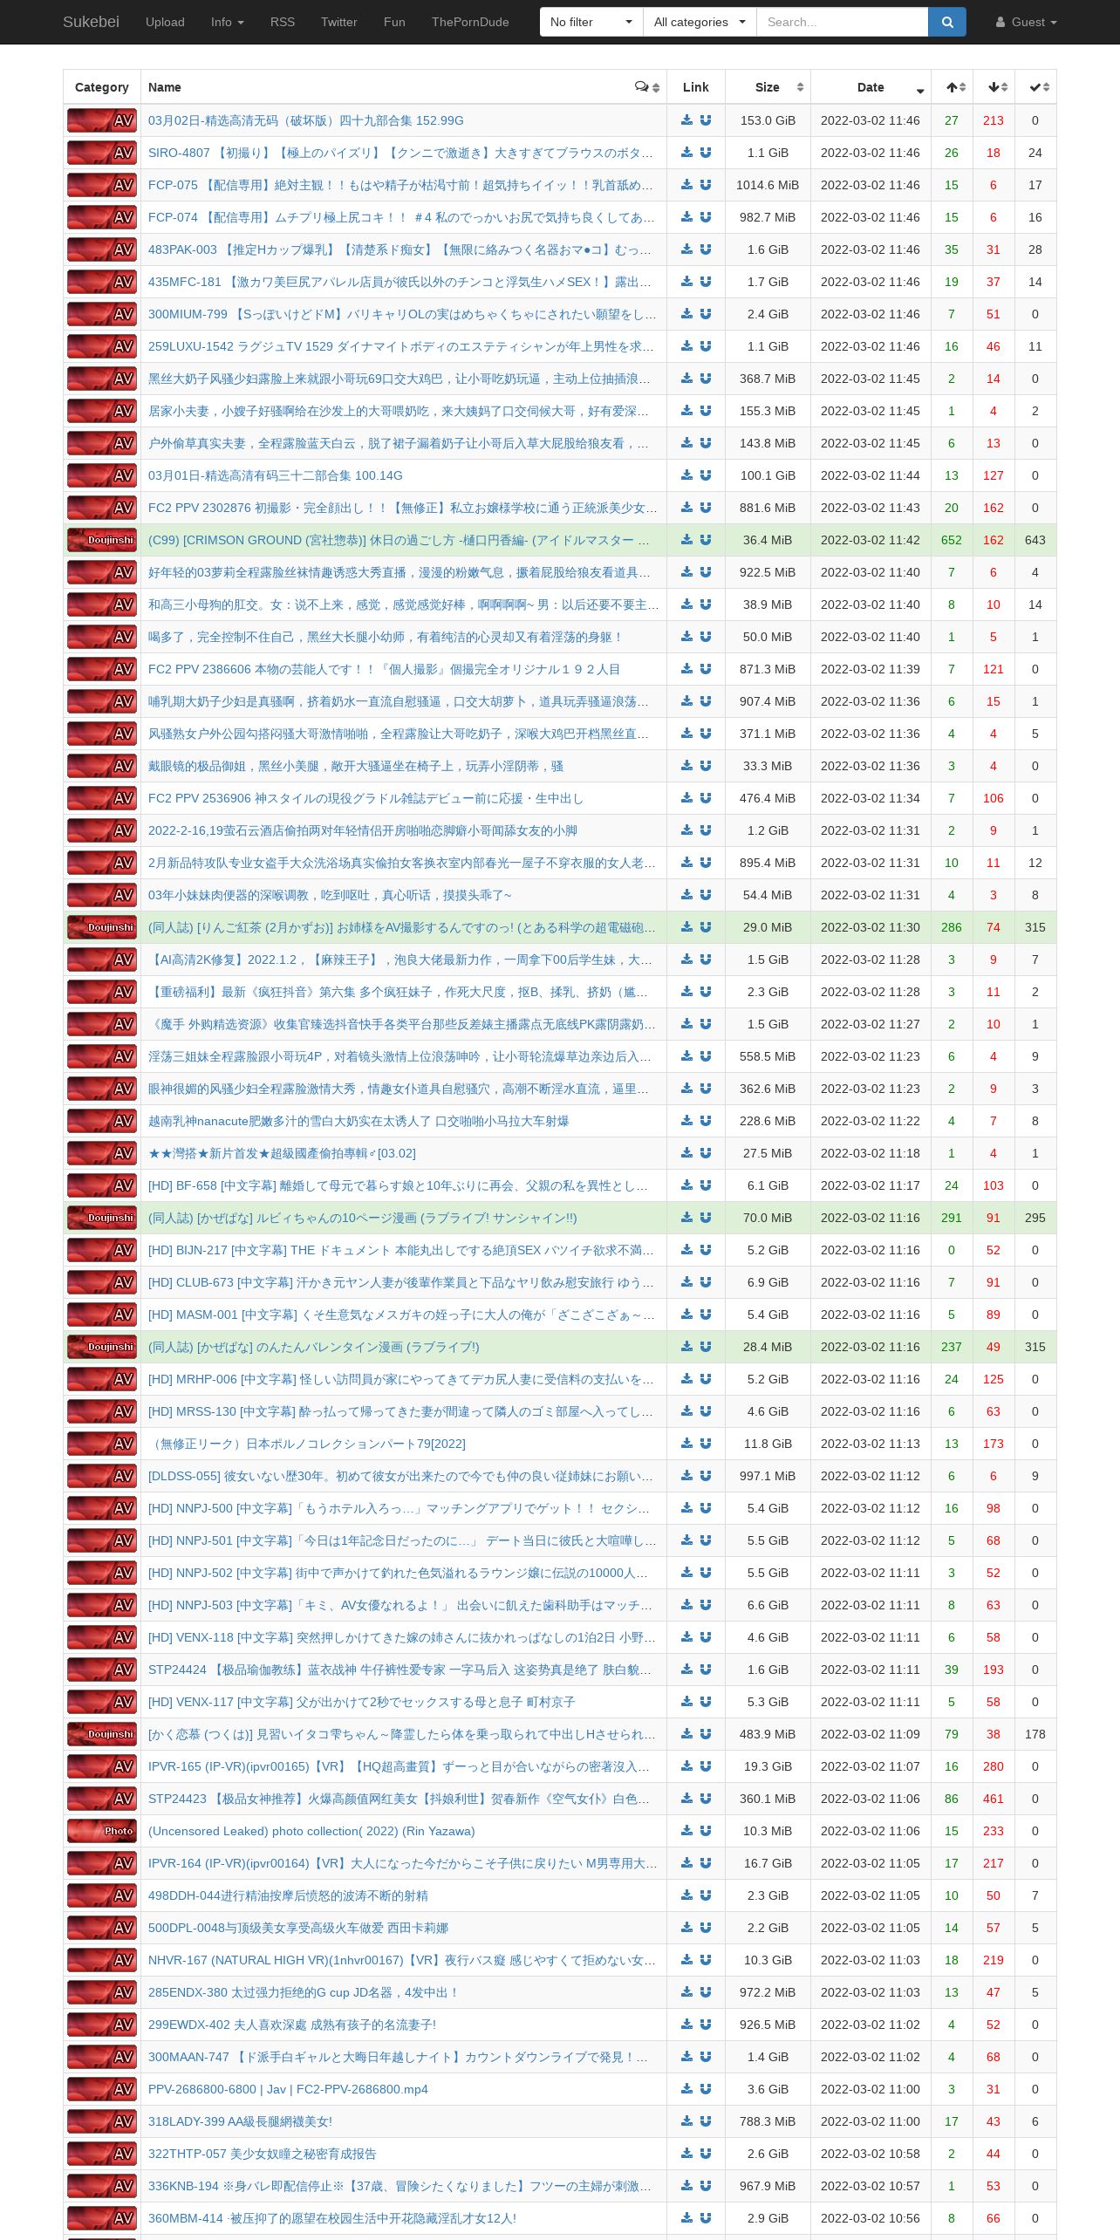This screenshot has width=1120, height=2240.
Task: Open the Sukebei home link
Action: [91, 22]
